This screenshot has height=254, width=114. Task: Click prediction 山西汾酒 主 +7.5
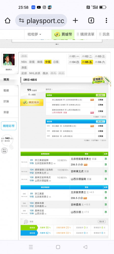(80, 212)
